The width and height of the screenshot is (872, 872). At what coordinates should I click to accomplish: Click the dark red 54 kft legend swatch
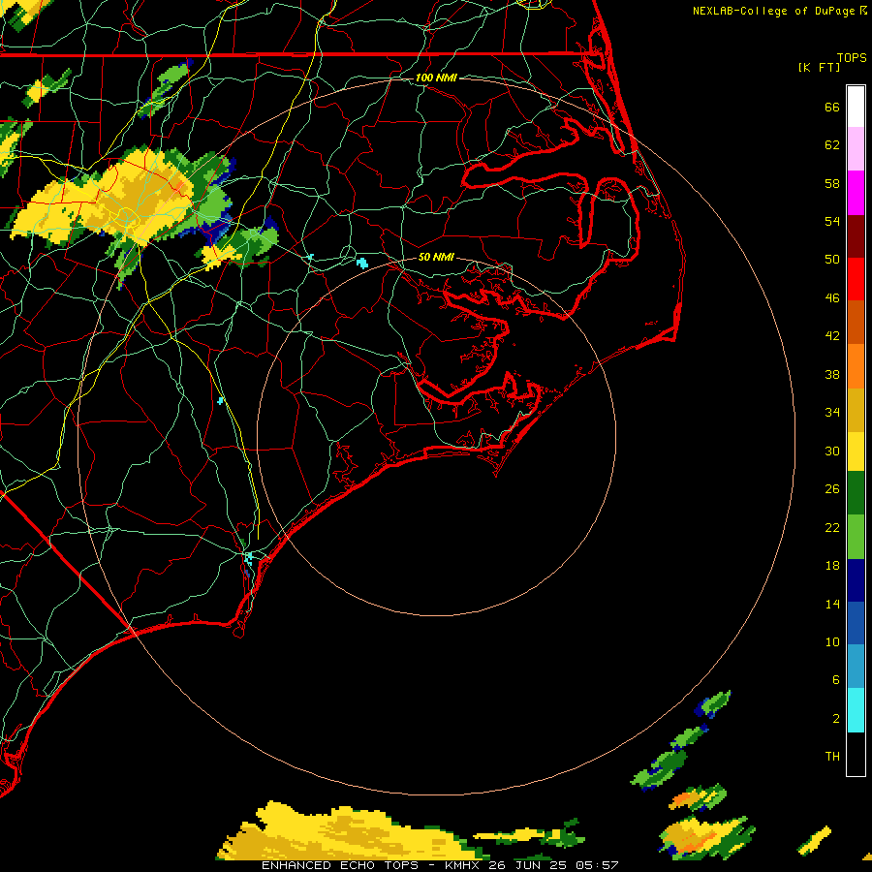[856, 236]
